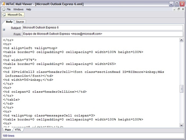This screenshot has width=186, height=140.
Task: Select the HTML view tab
Action: pyautogui.click(x=18, y=130)
